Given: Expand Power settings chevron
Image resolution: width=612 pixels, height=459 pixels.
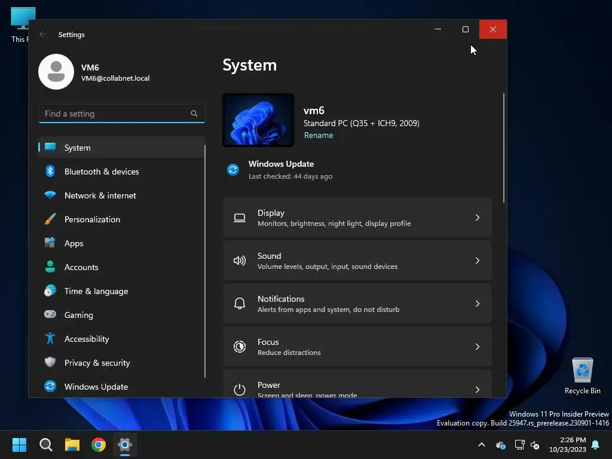Looking at the screenshot, I should (478, 390).
